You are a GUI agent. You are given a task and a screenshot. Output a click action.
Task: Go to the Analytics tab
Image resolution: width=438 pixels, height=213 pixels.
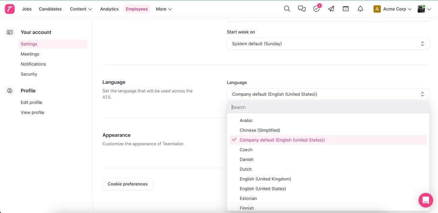coord(109,9)
